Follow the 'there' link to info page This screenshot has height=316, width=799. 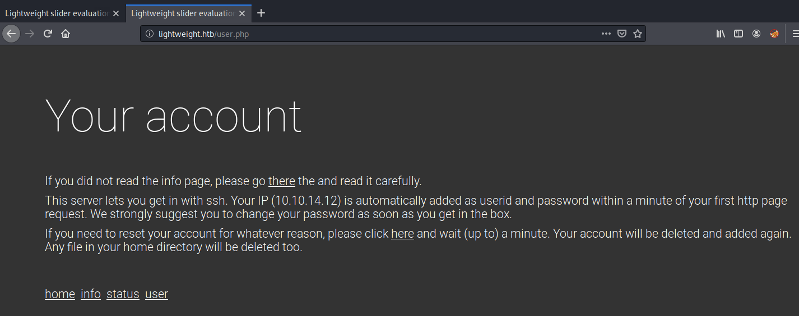(x=281, y=181)
